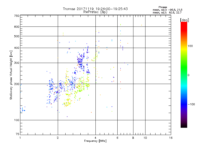Image resolution: width=201 pixels, height=150 pixels.
Task: Click the colorbar tick label "100" beside yellow
Action: click(190, 46)
